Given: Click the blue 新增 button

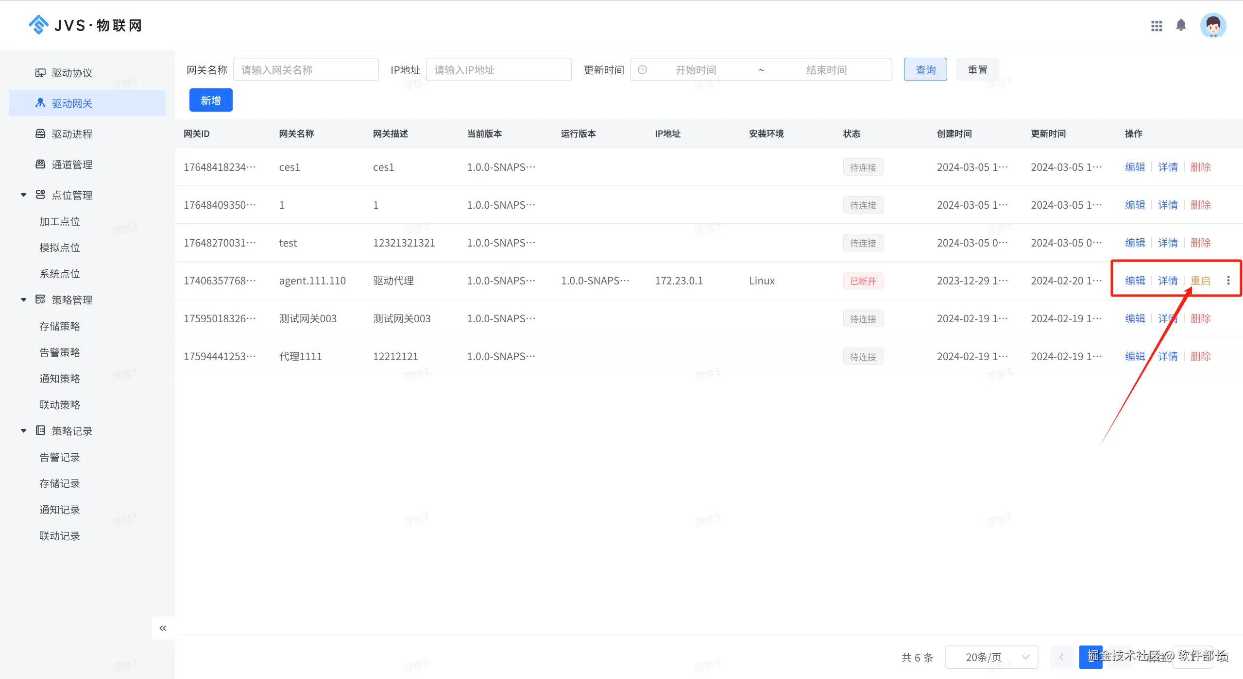Looking at the screenshot, I should (211, 100).
